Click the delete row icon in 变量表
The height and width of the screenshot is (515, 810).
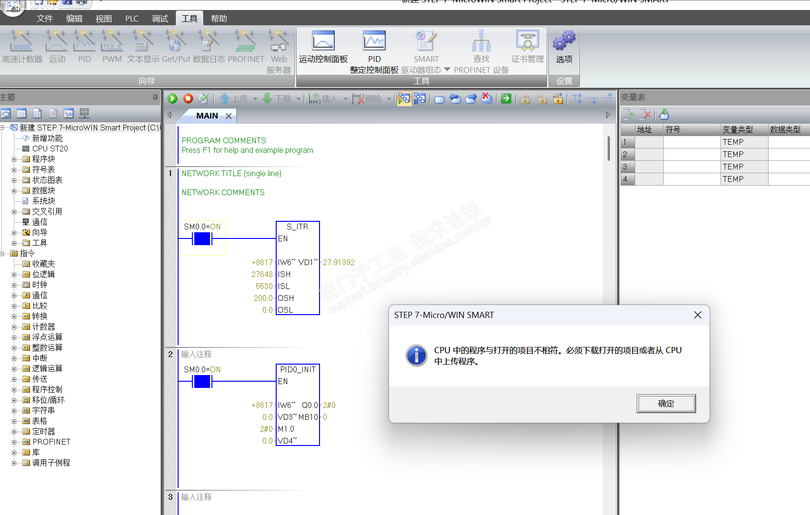(x=645, y=114)
